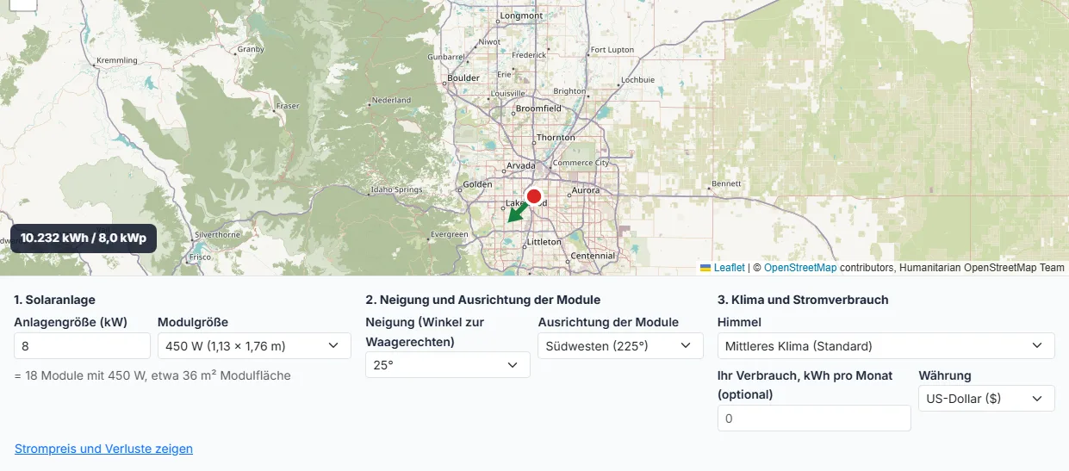The width and height of the screenshot is (1069, 471).
Task: Click the Littleton label on the map
Action: (x=544, y=242)
